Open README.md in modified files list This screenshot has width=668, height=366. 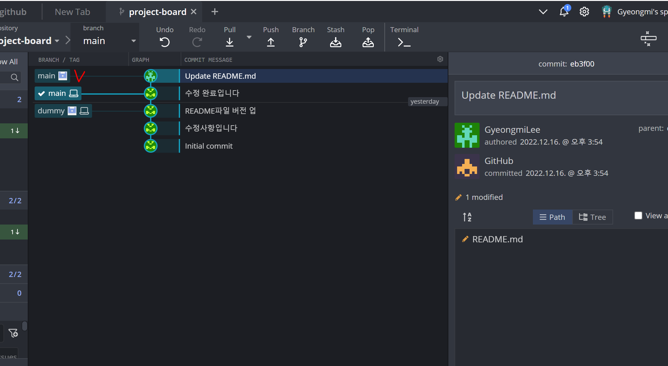pyautogui.click(x=497, y=239)
